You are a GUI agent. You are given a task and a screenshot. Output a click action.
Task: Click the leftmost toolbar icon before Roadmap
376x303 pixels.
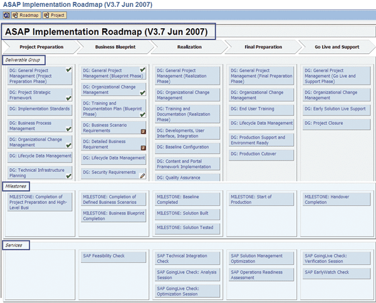click(x=6, y=15)
